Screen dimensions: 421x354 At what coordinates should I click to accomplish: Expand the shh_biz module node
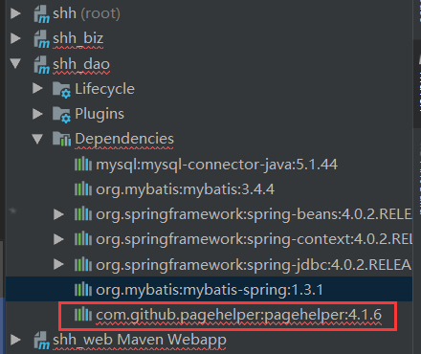point(15,38)
